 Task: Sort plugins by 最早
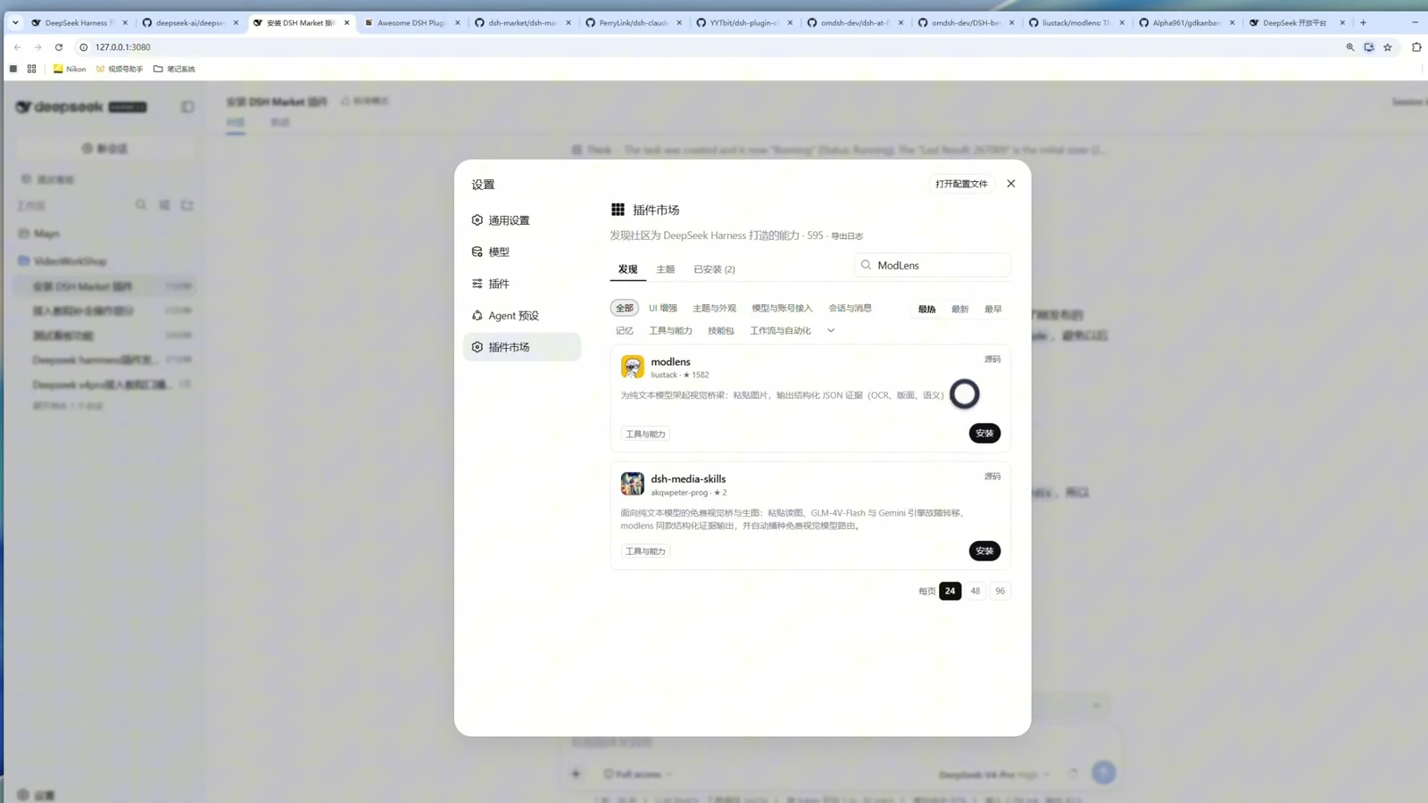click(x=992, y=309)
